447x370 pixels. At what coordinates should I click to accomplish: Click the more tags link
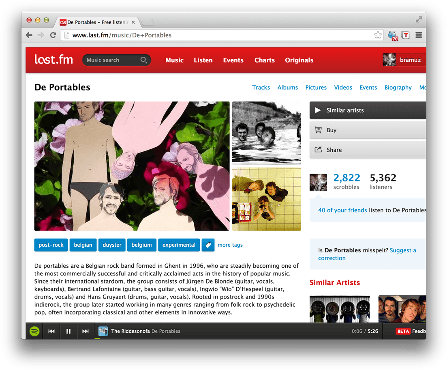click(x=230, y=245)
